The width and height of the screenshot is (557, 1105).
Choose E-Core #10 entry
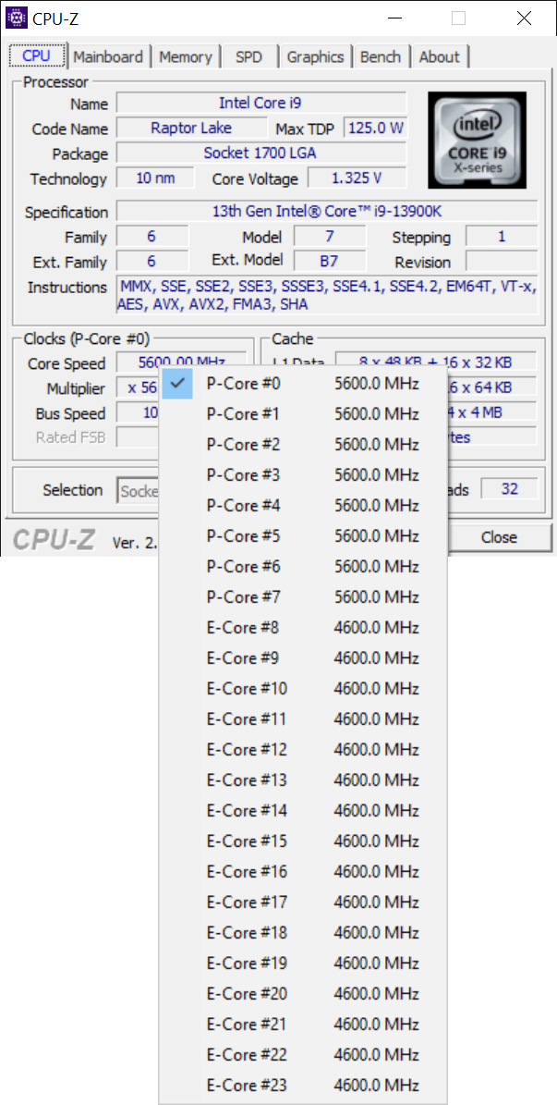coord(303,689)
